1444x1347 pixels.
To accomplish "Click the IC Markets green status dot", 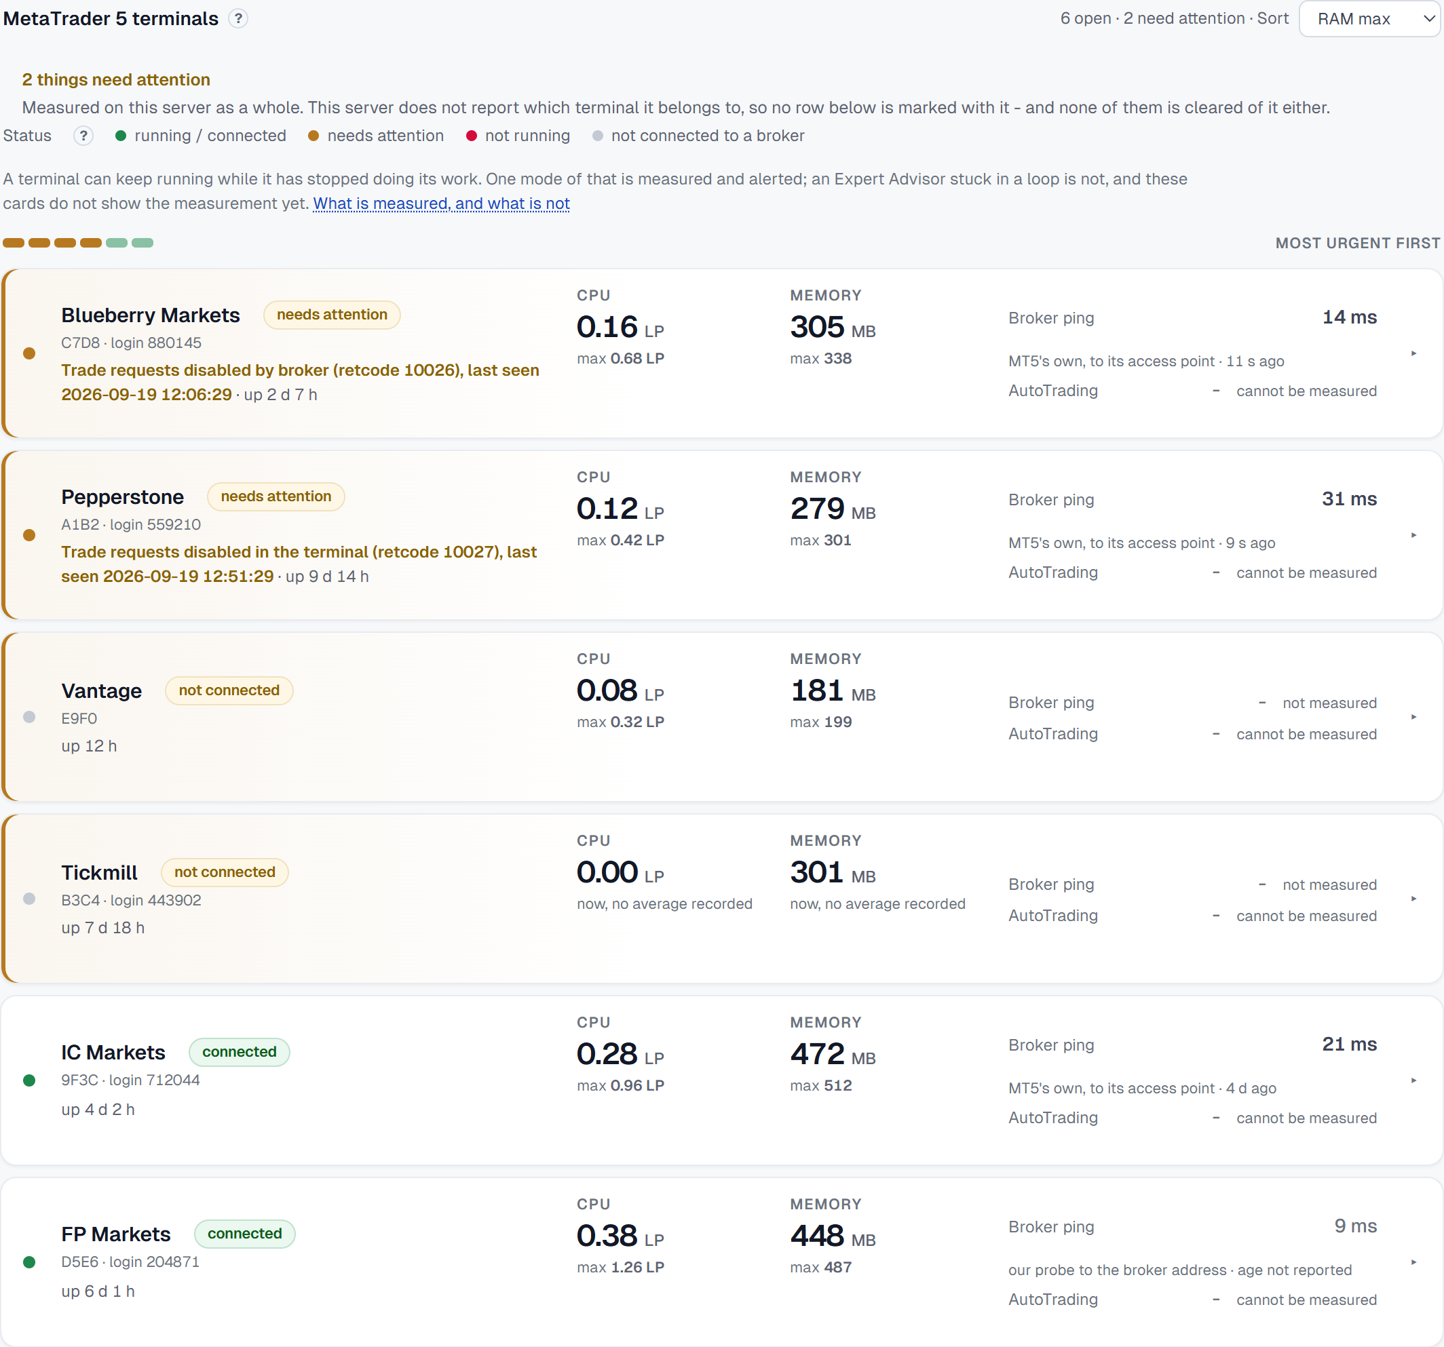I will 29,1080.
